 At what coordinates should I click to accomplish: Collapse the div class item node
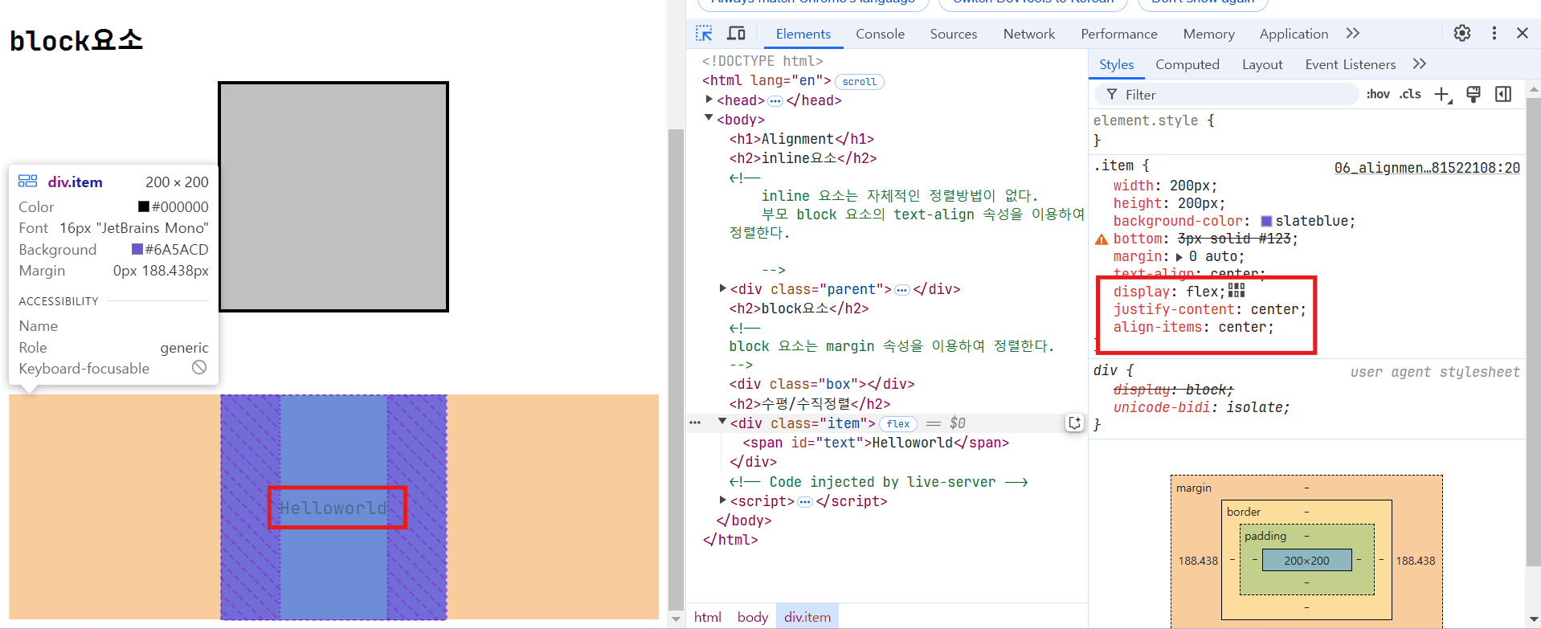(722, 422)
